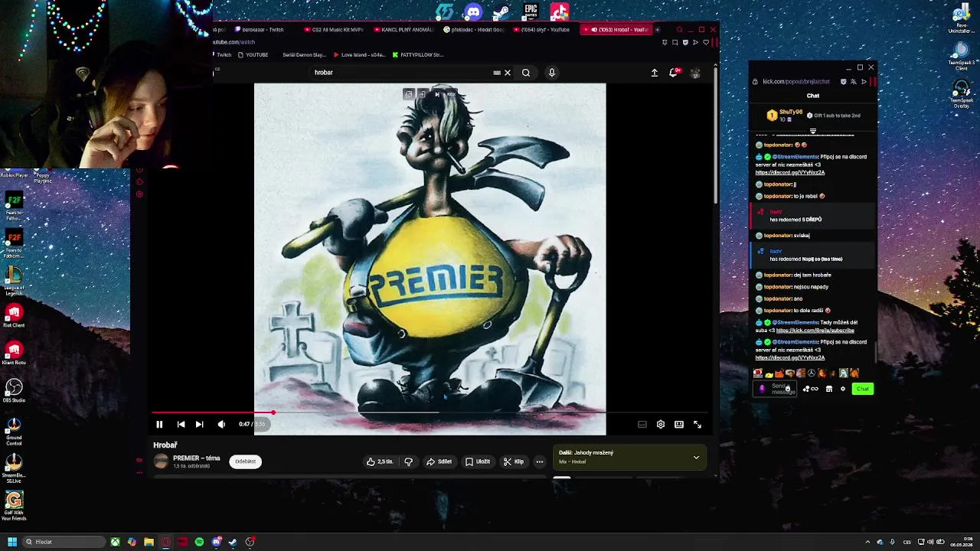Viewport: 980px width, 551px height.
Task: Click the YouTube create/upload icon
Action: (x=655, y=73)
